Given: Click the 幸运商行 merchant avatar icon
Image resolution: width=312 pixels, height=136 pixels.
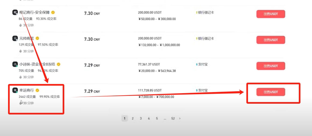Looking at the screenshot, I should coord(15,90).
